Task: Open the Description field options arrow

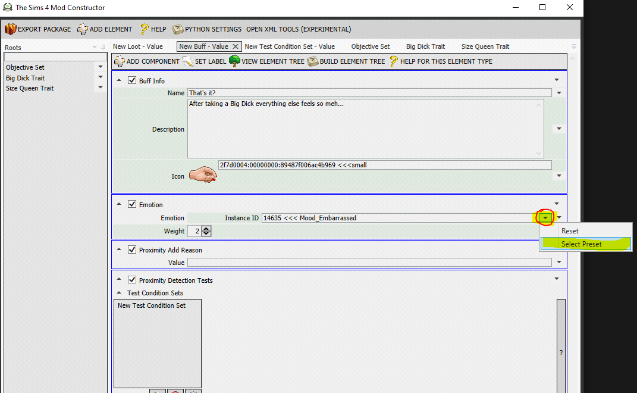Action: pos(559,129)
